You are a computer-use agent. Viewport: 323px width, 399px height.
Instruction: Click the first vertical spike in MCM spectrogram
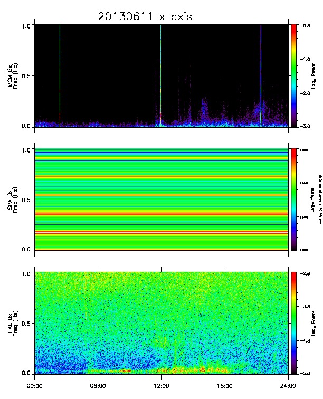(x=60, y=75)
